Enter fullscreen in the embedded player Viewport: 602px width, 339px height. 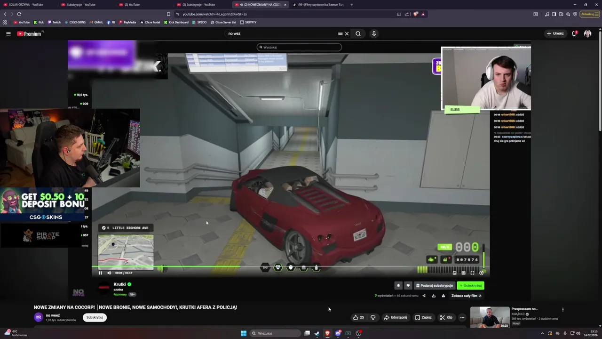pos(472,273)
